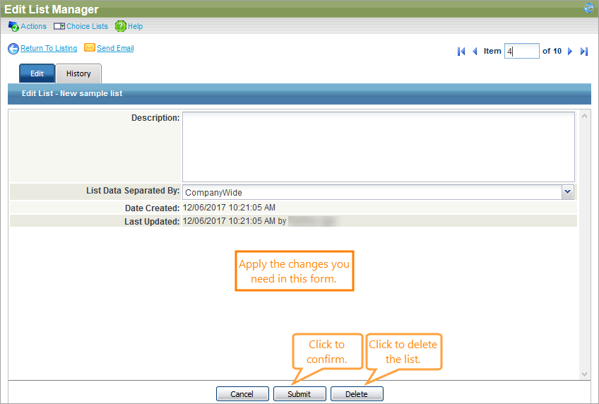Click the 'Edit List - New sample list' header

point(72,93)
